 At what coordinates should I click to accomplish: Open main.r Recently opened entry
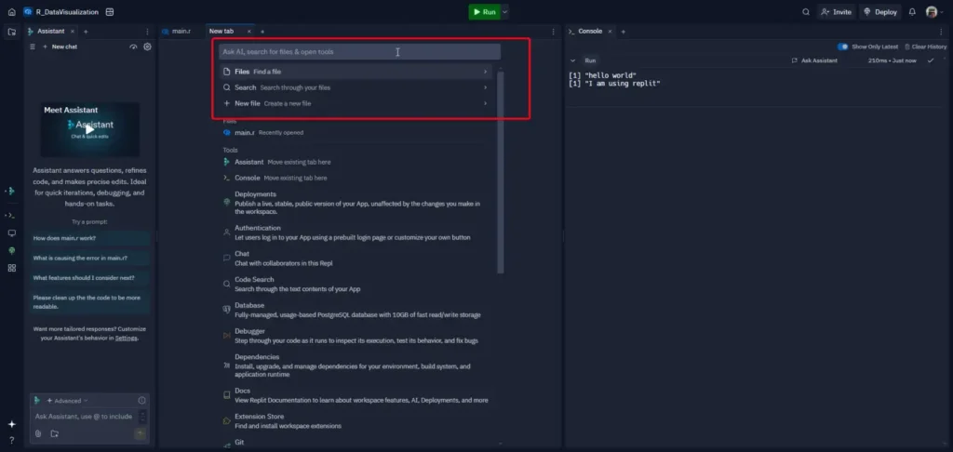(x=356, y=132)
